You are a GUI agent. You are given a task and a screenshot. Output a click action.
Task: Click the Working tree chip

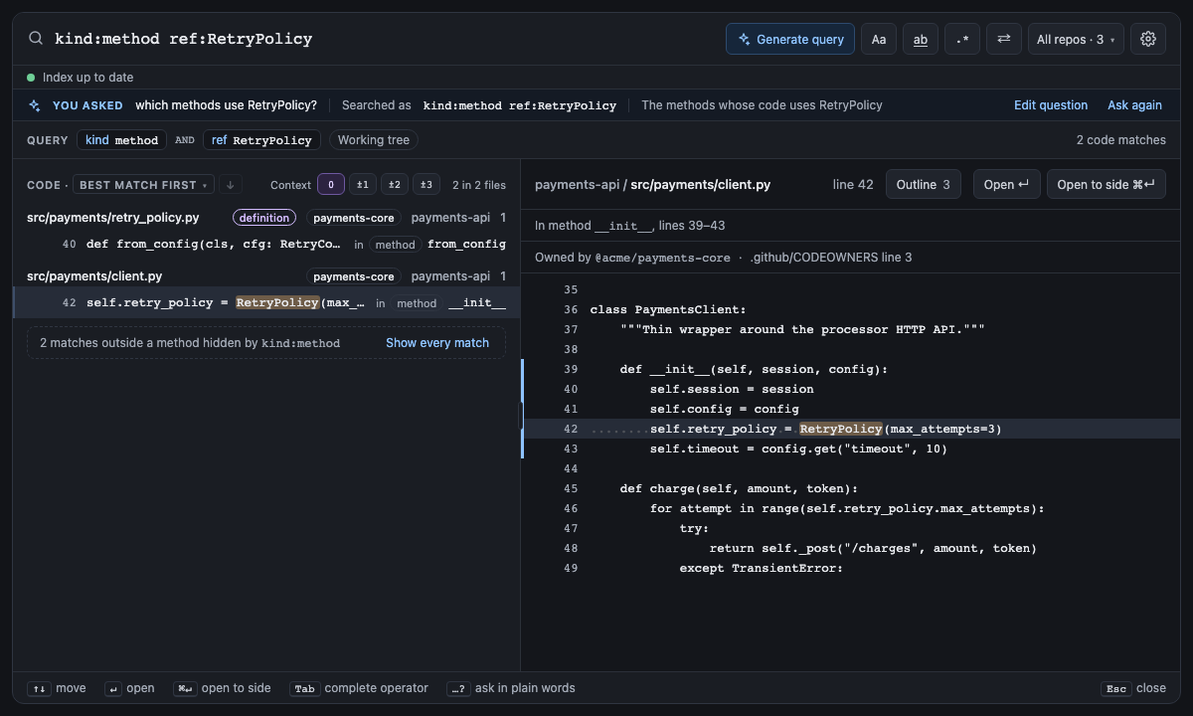[373, 140]
